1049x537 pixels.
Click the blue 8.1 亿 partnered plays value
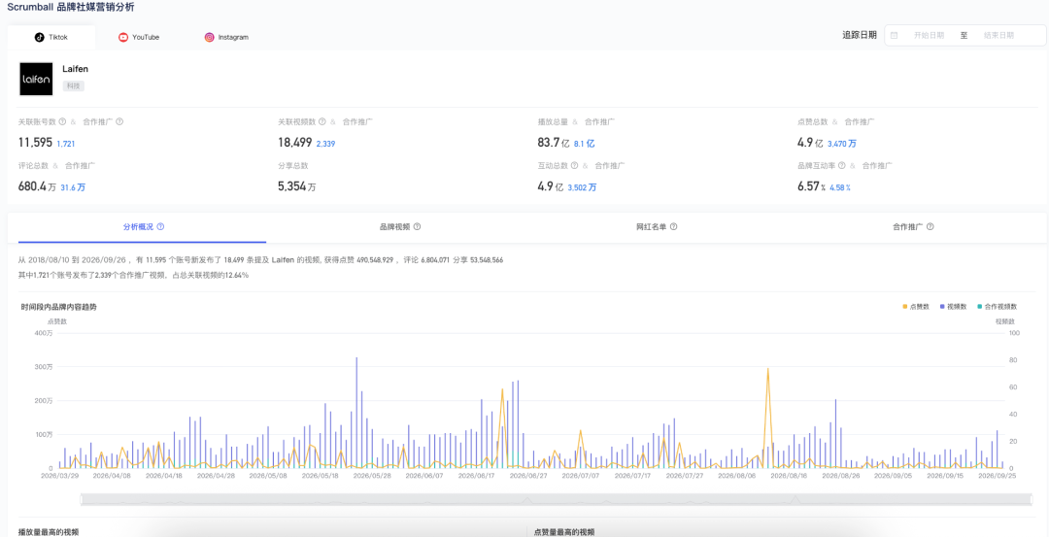584,144
